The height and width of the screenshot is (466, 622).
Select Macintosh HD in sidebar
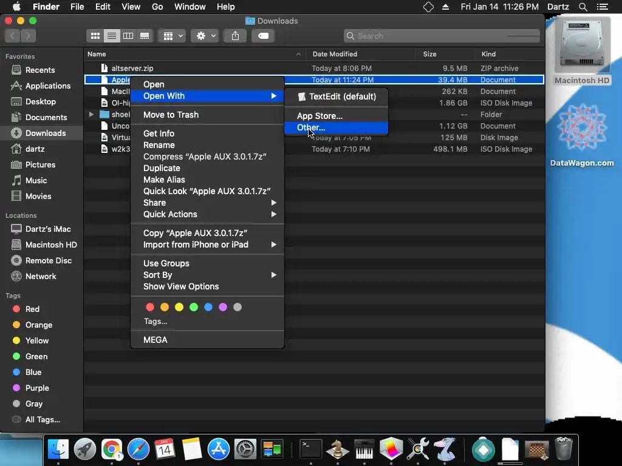[51, 245]
